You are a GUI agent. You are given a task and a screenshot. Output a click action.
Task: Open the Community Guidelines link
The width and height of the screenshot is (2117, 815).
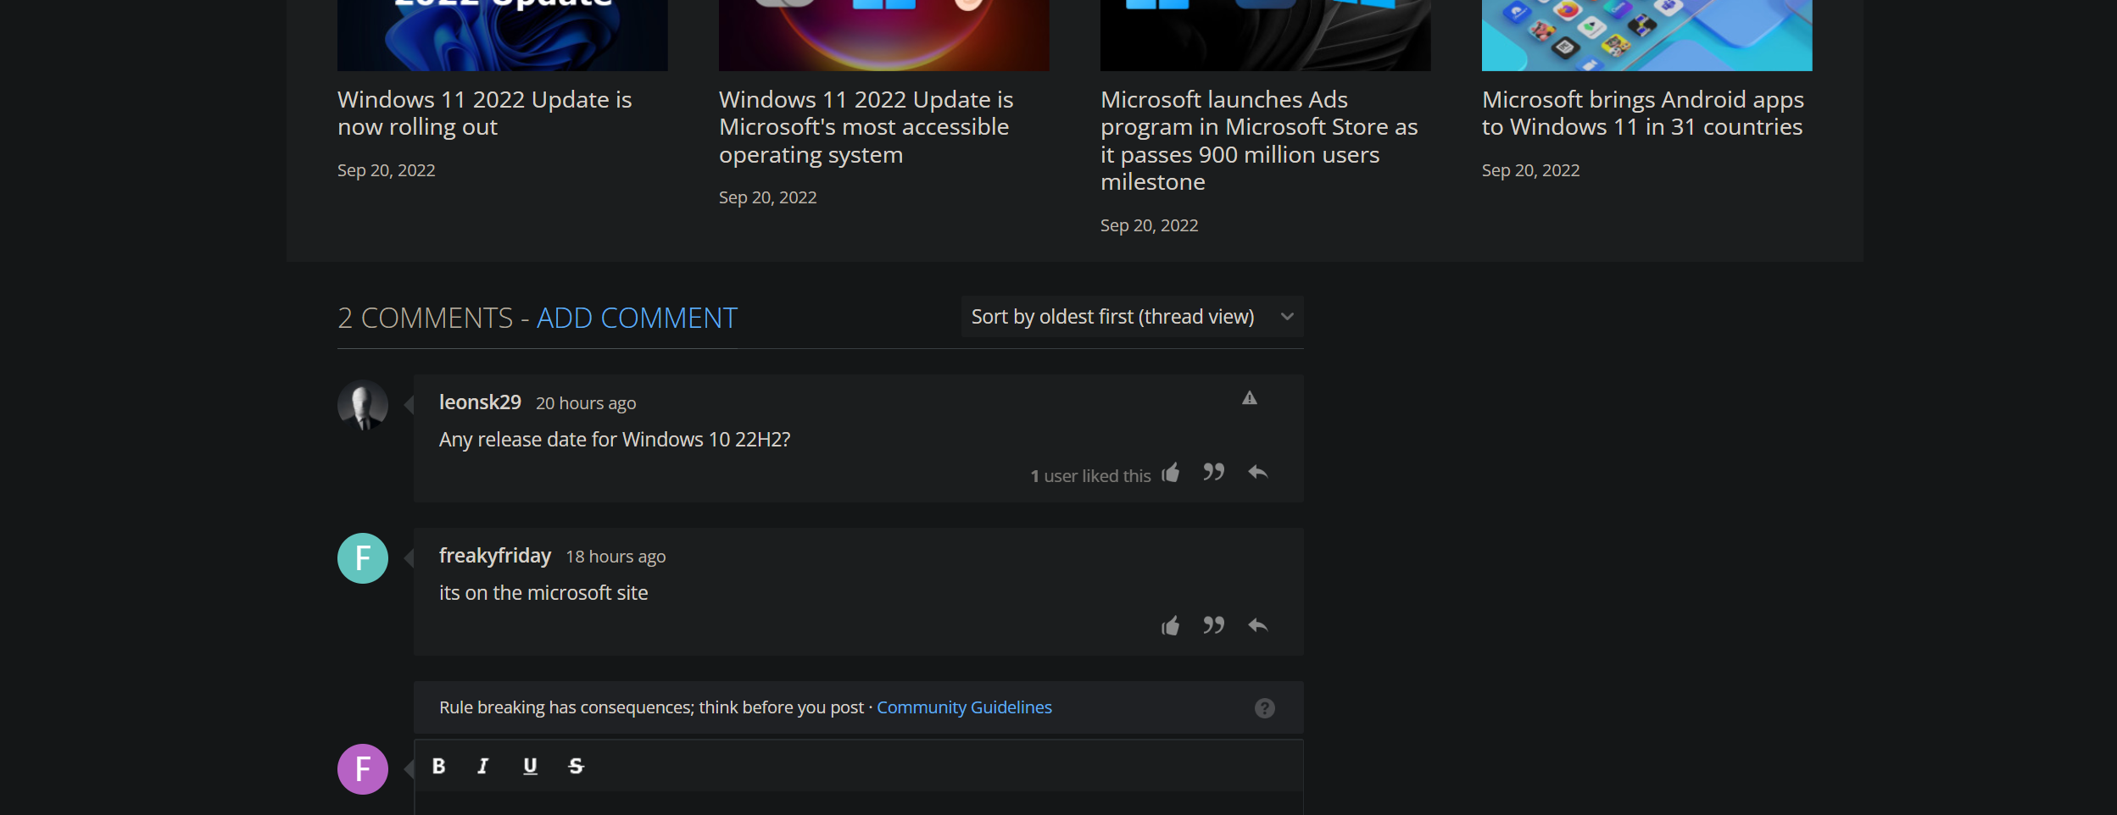coord(964,707)
